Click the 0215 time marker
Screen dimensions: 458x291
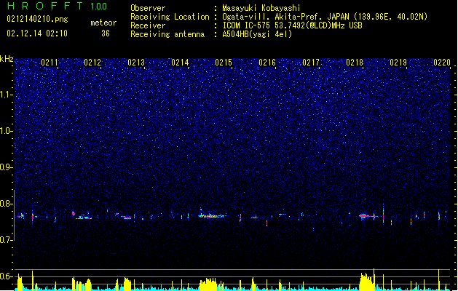[x=224, y=63]
